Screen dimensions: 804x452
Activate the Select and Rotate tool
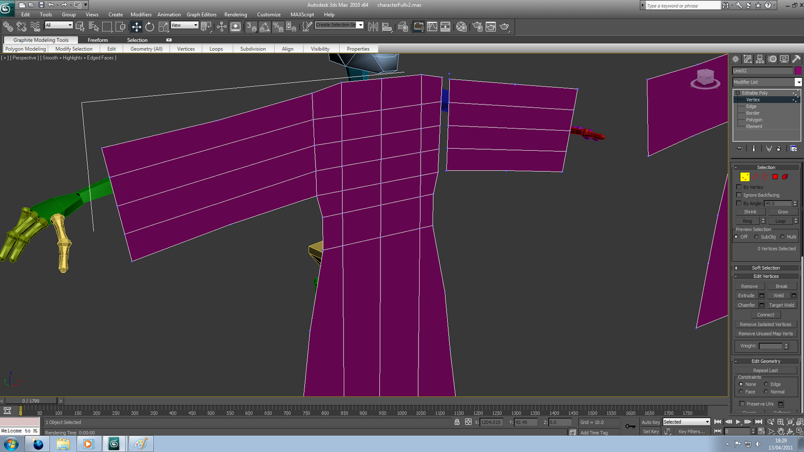pyautogui.click(x=151, y=27)
